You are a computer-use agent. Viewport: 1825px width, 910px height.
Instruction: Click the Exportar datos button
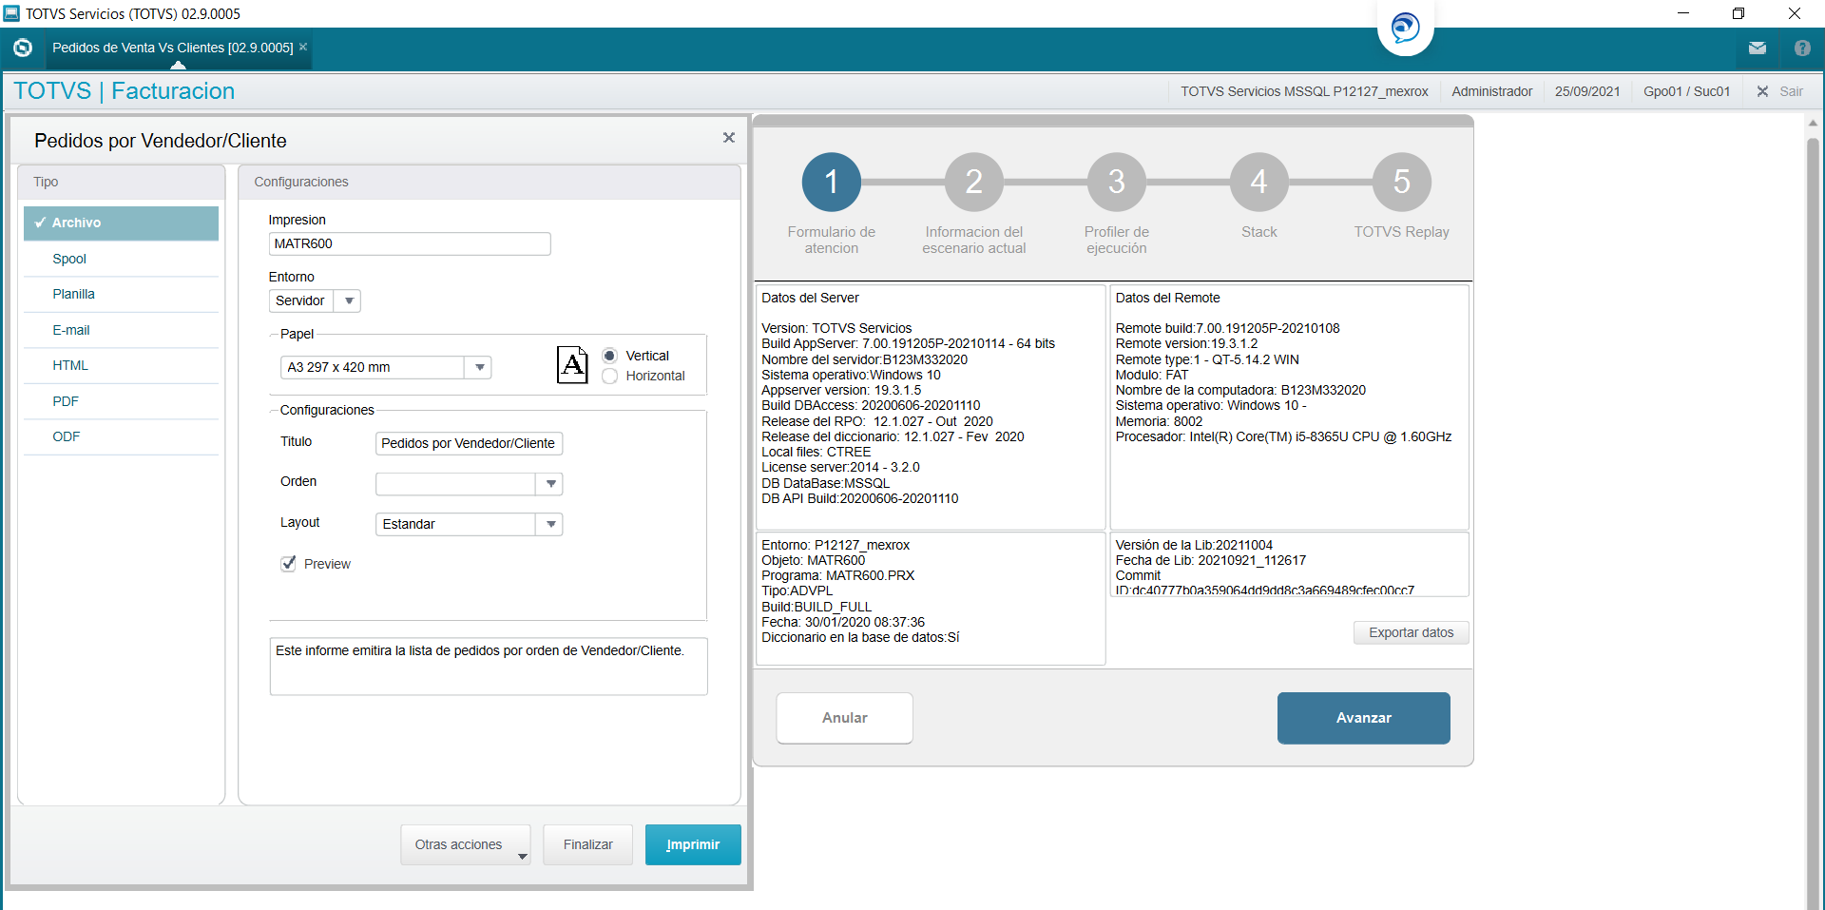(1411, 632)
